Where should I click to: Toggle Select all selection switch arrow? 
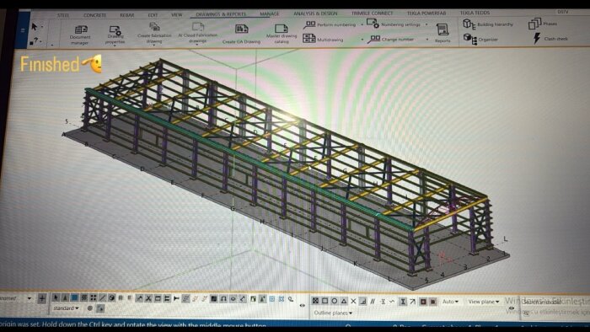56,297
